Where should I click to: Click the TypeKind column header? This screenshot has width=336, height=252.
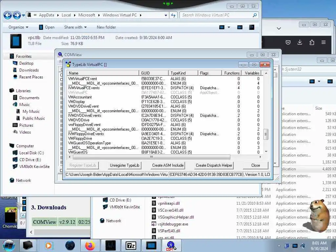(183, 73)
